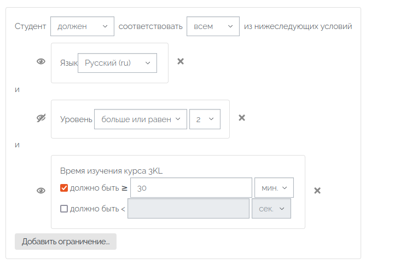Image resolution: width=400 pixels, height=264 pixels.
Task: Toggle crossed-out eye icon for Уровень condition
Action: pyautogui.click(x=41, y=118)
